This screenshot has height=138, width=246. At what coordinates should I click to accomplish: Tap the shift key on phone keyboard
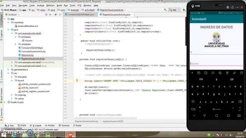(193, 101)
